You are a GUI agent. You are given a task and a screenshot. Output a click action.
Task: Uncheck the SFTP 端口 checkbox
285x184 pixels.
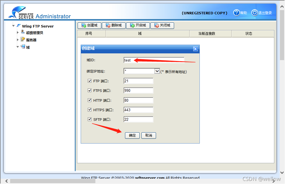(x=89, y=119)
